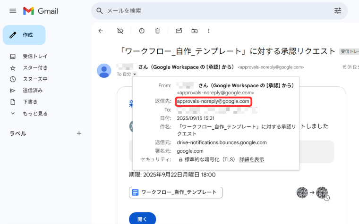
Task: Click the email subject heading
Action: click(228, 51)
